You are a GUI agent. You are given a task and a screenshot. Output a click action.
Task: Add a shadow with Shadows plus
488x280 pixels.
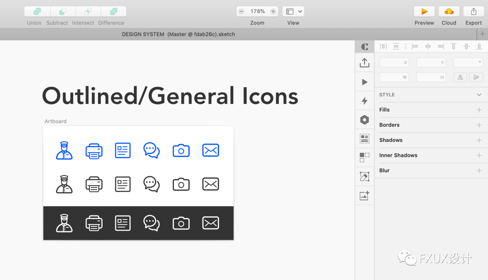point(479,140)
